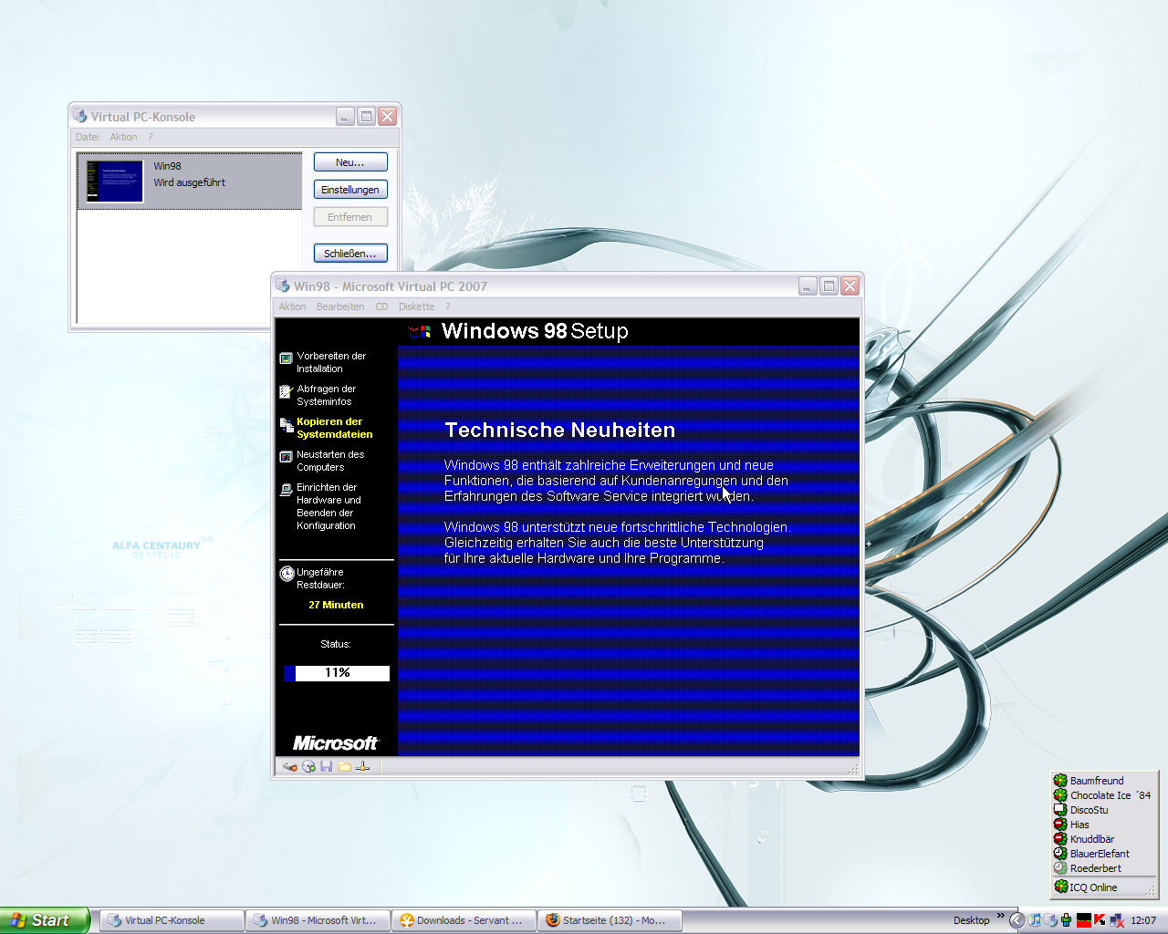The width and height of the screenshot is (1168, 934).
Task: Open the CD menu in Win98 window
Action: tap(381, 306)
